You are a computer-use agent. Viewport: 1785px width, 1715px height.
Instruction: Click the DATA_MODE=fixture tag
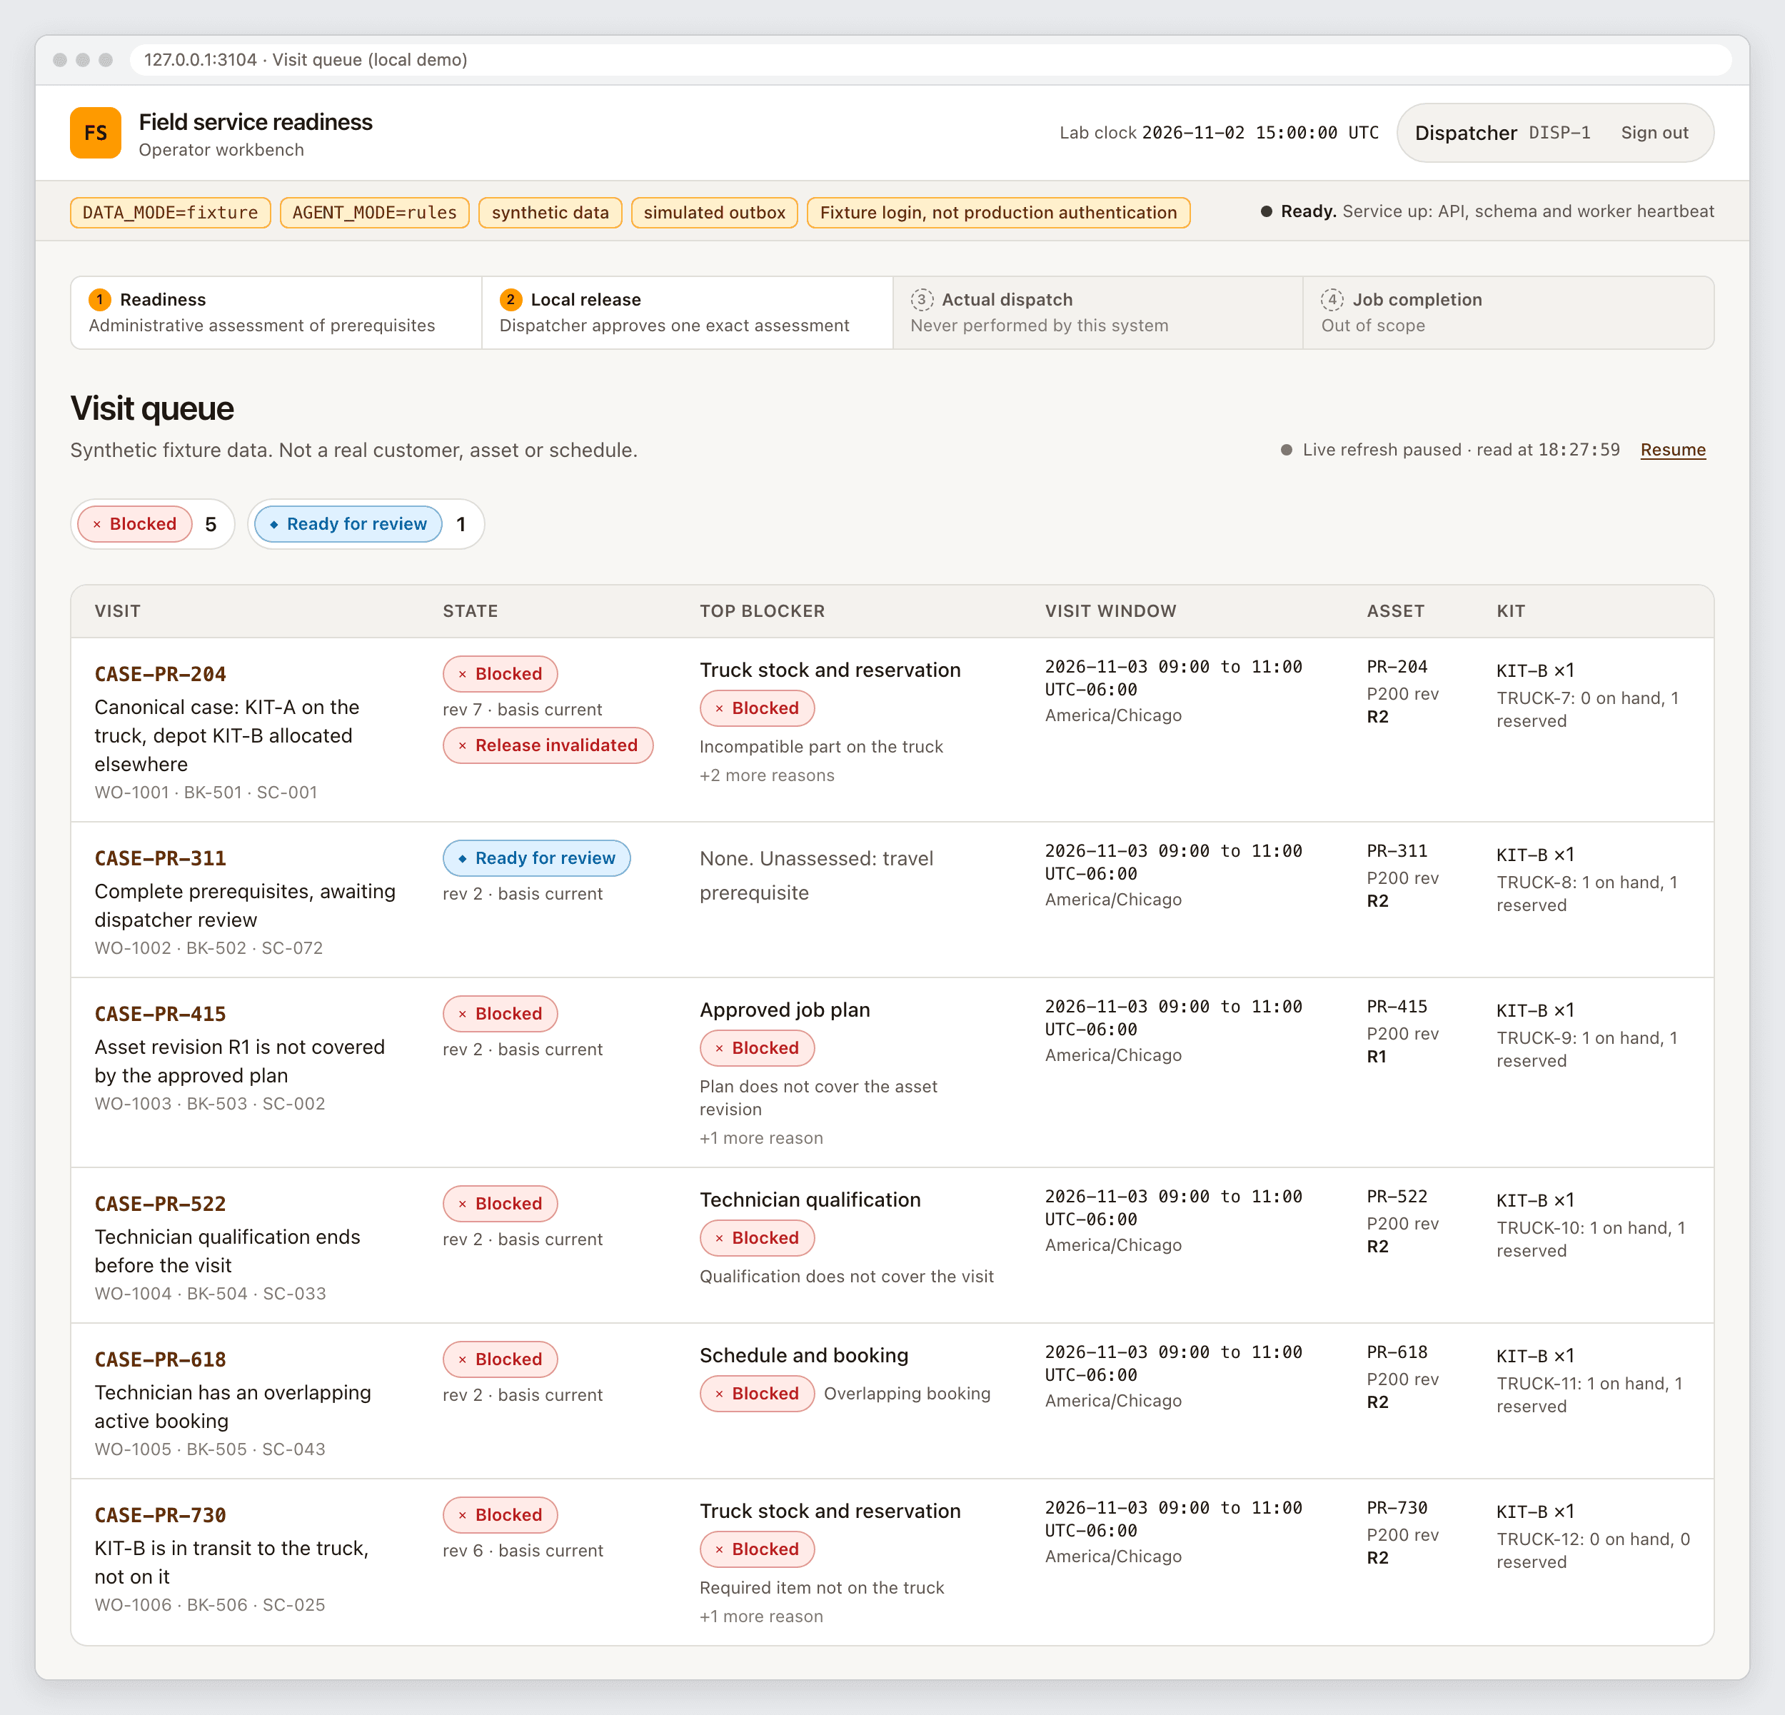171,212
